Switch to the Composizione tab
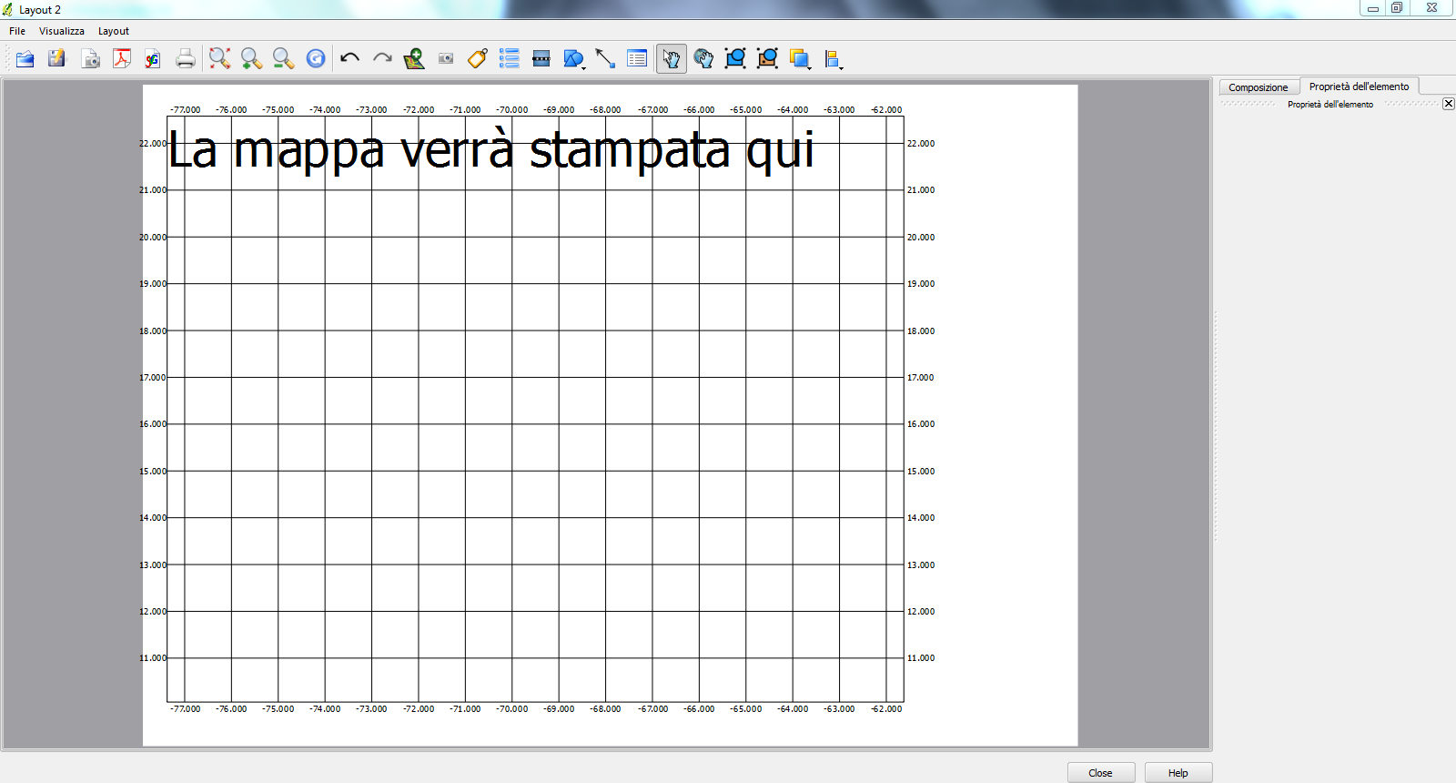Image resolution: width=1456 pixels, height=783 pixels. [x=1258, y=87]
